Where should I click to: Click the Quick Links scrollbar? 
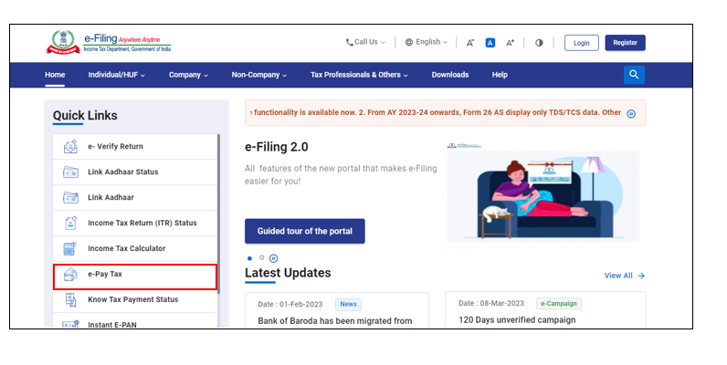click(218, 201)
